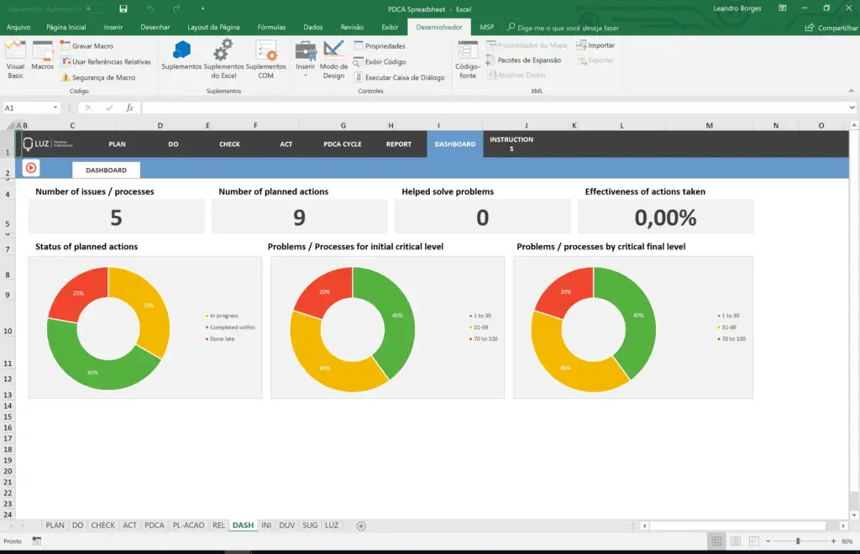Open the XML Código-fonte pane
The image size is (860, 554).
pyautogui.click(x=467, y=60)
